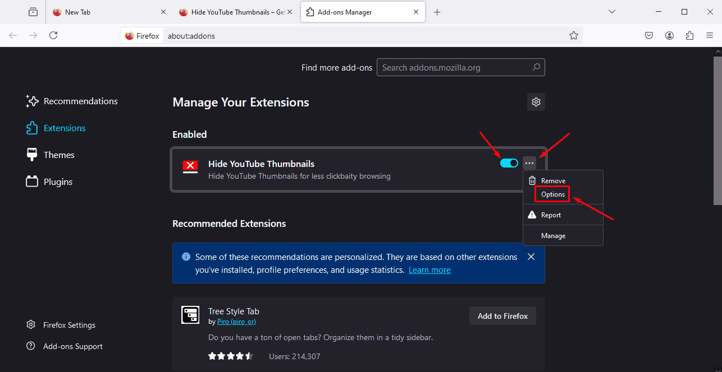
Task: Open the recent browsing Firefox View icon
Action: click(33, 12)
